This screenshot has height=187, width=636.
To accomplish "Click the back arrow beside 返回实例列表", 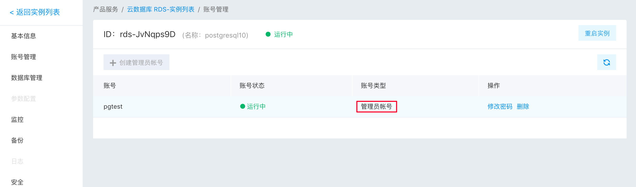I will pyautogui.click(x=12, y=12).
